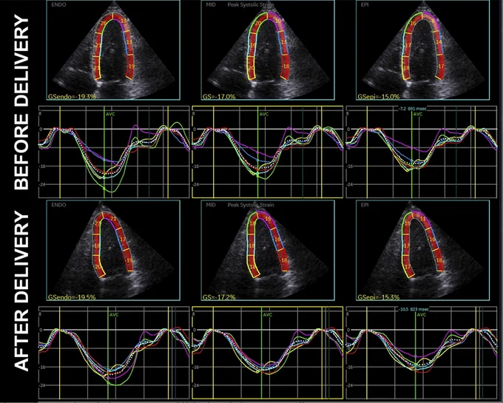
Task: Click the GSepi=-15.0% value
Action: [379, 96]
